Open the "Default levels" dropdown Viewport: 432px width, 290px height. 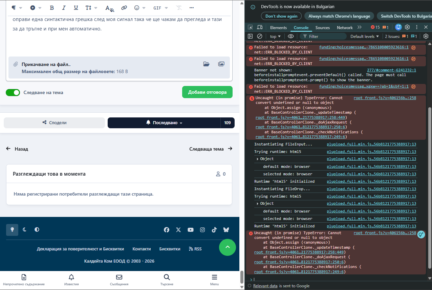[365, 36]
